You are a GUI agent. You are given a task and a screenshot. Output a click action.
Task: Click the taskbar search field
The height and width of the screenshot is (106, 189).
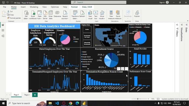[x=27, y=103]
